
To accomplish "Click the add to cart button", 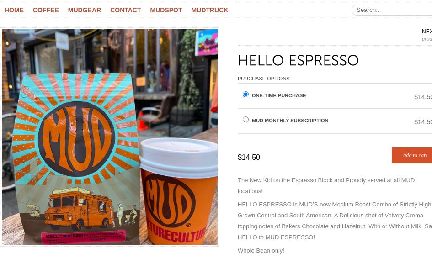I will click(x=412, y=155).
